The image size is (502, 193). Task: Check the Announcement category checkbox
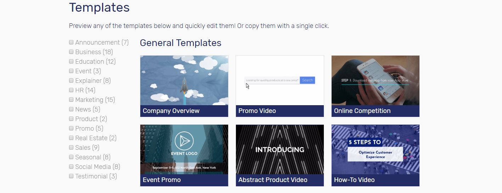(71, 42)
